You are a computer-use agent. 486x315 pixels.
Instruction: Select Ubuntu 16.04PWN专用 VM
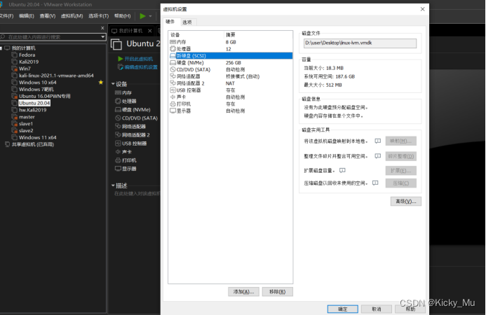(45, 96)
